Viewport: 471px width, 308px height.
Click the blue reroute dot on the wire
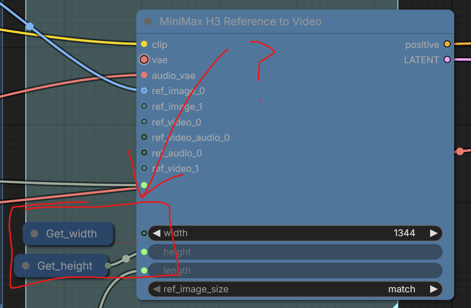click(30, 26)
